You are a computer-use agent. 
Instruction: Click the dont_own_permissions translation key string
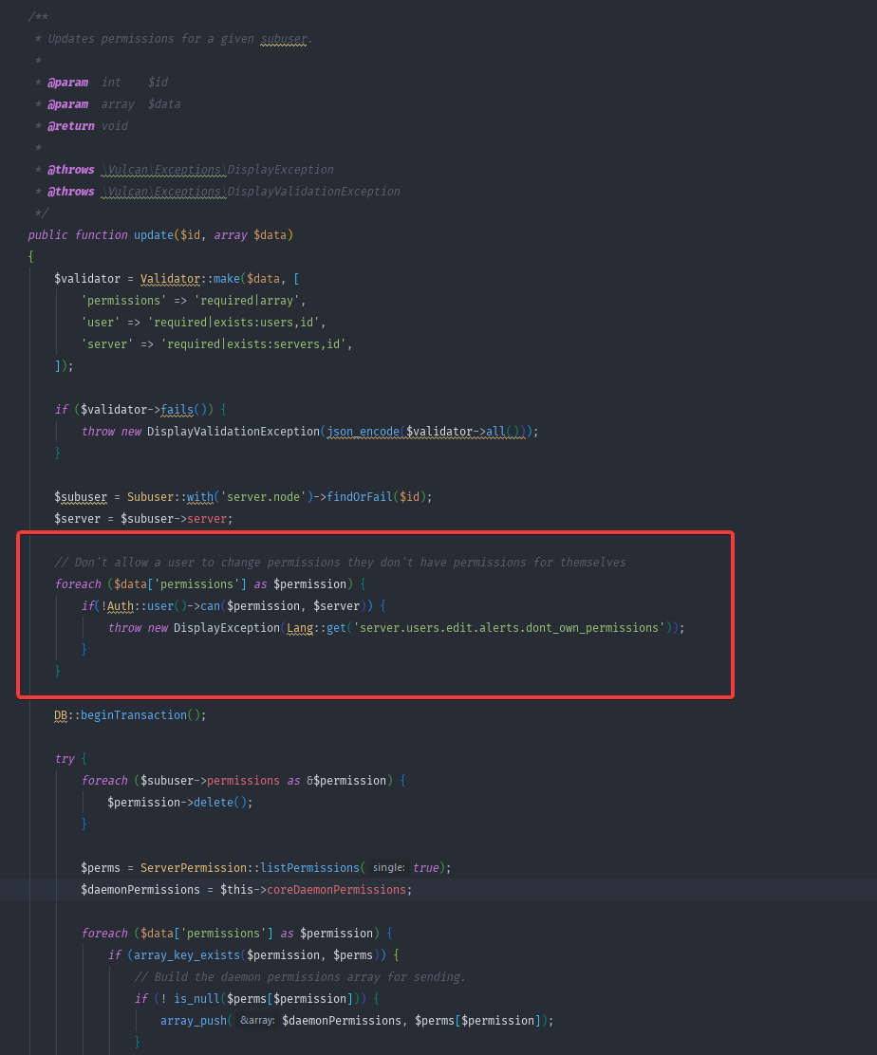509,628
